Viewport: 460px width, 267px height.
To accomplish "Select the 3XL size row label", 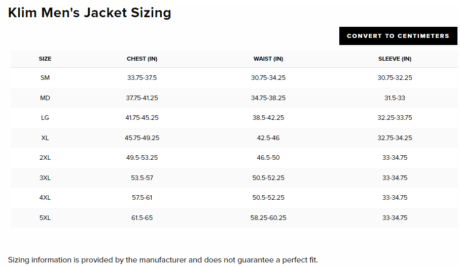I will [45, 178].
